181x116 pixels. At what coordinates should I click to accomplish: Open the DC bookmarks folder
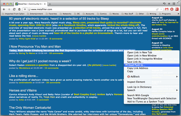[77, 14]
